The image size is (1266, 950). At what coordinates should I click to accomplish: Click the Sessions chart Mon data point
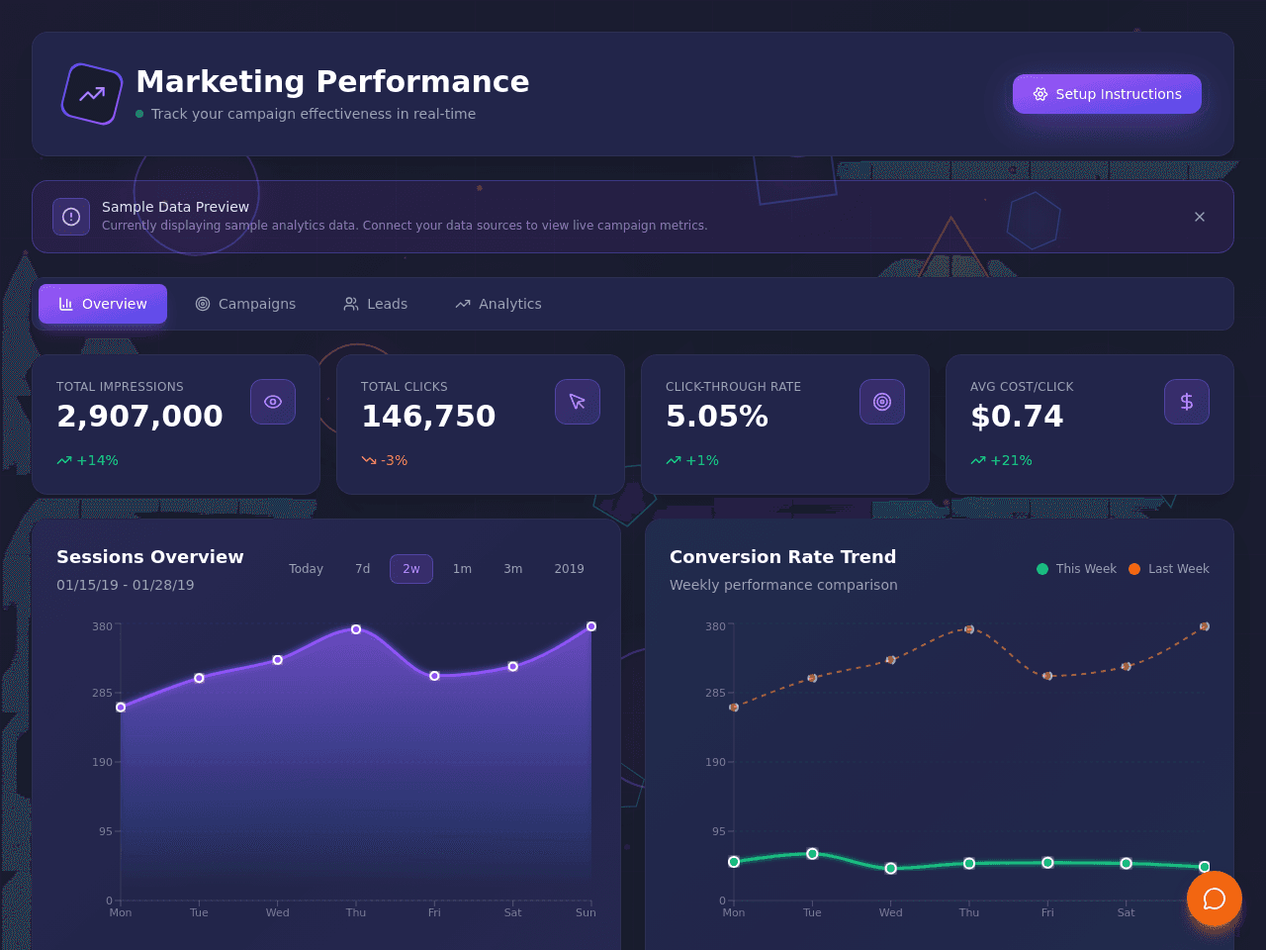[121, 708]
